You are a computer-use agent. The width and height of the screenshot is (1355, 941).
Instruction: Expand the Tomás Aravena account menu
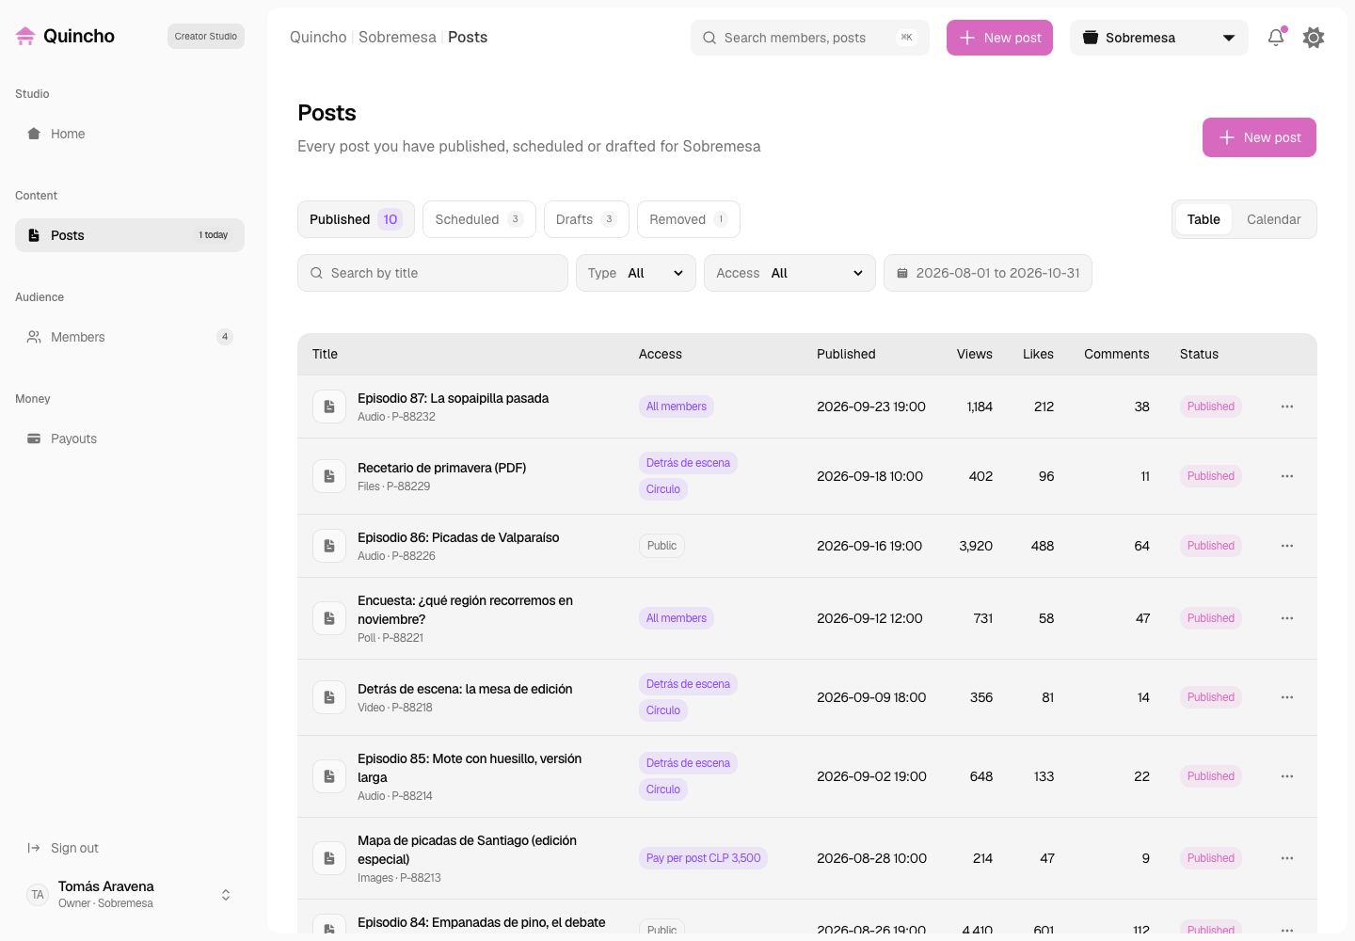[x=130, y=895]
